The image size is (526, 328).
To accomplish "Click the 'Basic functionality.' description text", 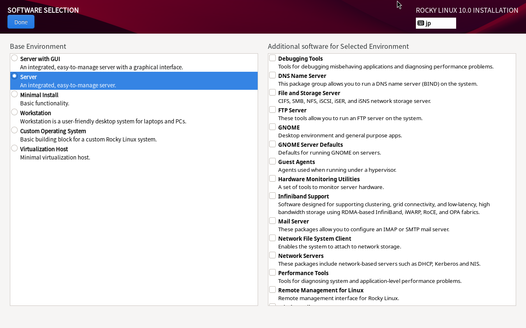I will pyautogui.click(x=45, y=103).
